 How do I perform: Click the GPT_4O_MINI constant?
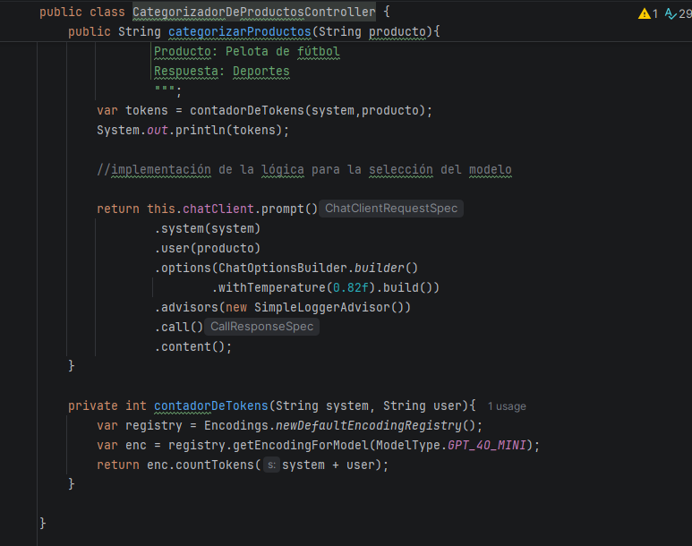487,445
